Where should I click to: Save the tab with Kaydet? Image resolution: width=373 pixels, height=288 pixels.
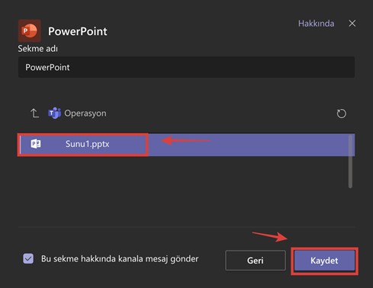tap(324, 261)
